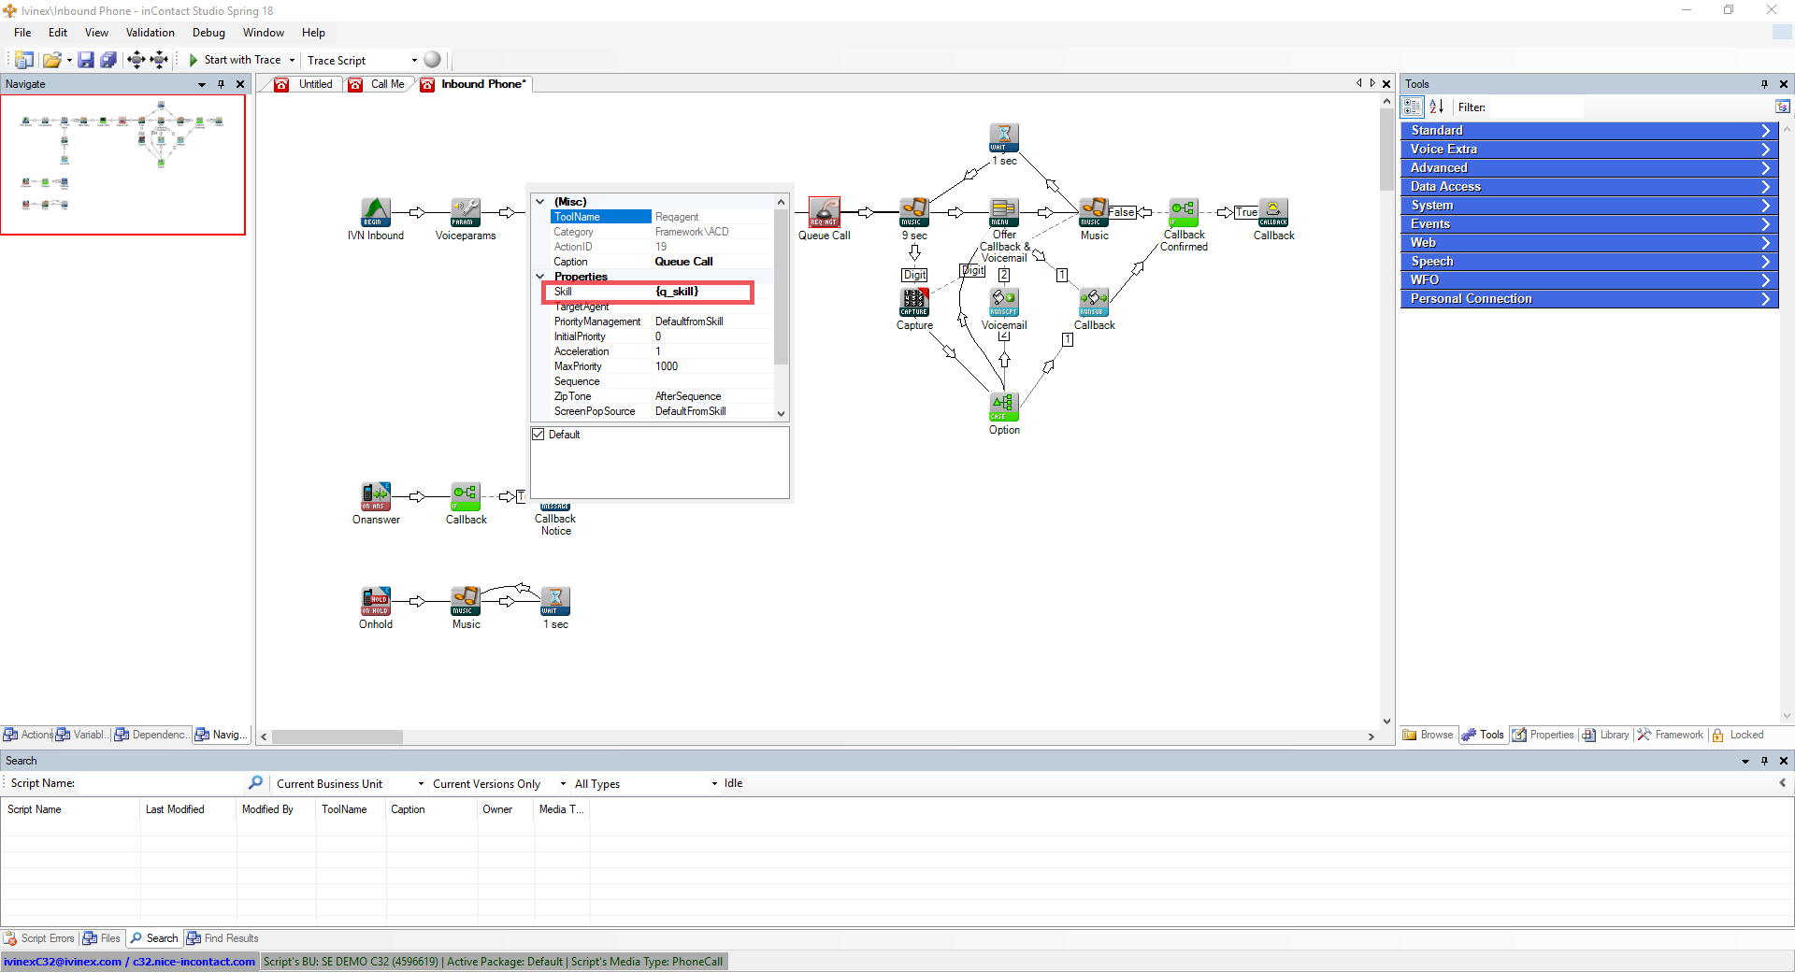
Task: Select the Music icon next to Onhold
Action: click(466, 601)
